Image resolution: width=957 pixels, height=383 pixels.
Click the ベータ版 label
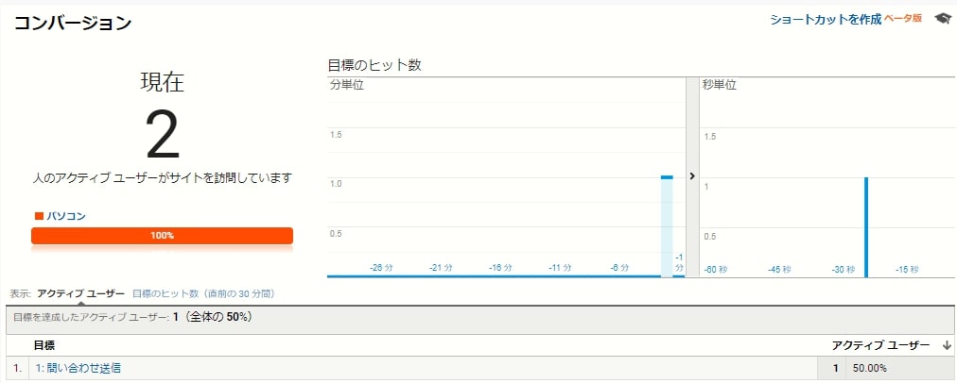tap(903, 18)
